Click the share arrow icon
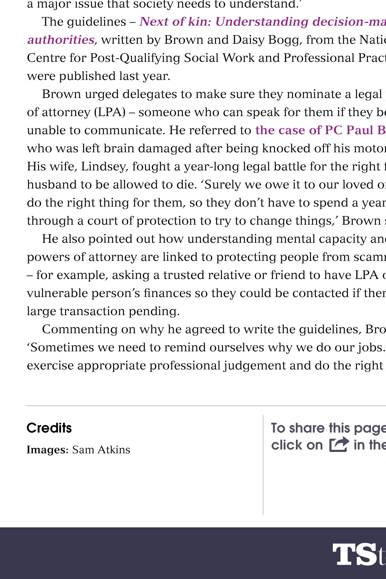386x579 pixels. [339, 444]
